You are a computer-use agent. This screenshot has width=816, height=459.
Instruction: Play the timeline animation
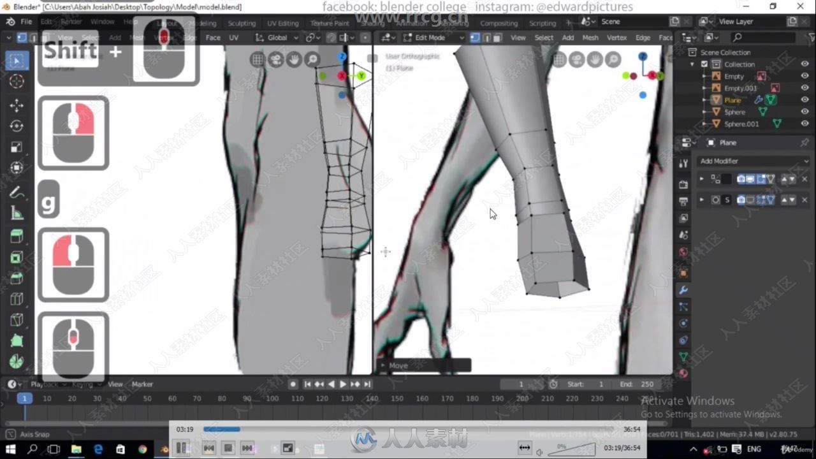(x=343, y=384)
